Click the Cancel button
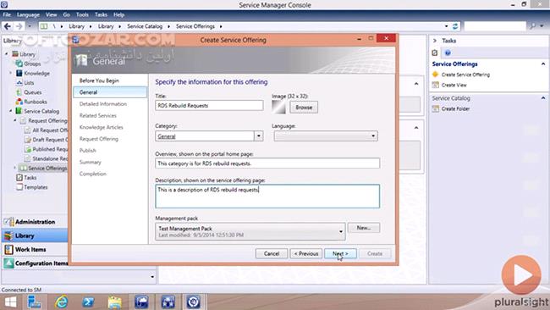This screenshot has height=310, width=550. coord(272,253)
